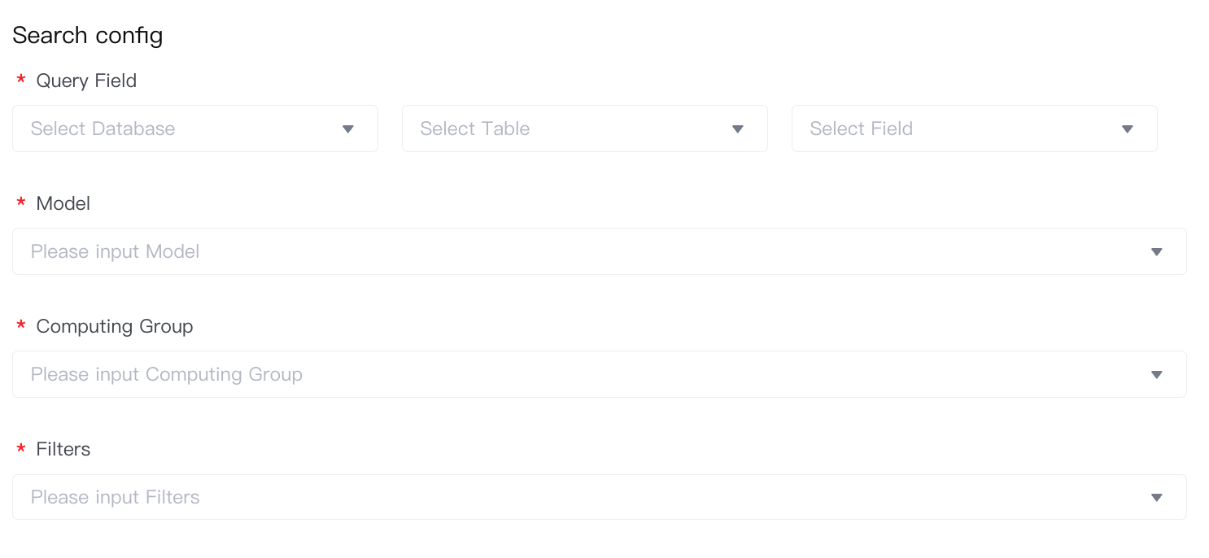Click the 'Model' field label
Viewport: 1209px width, 558px height.
tap(63, 203)
